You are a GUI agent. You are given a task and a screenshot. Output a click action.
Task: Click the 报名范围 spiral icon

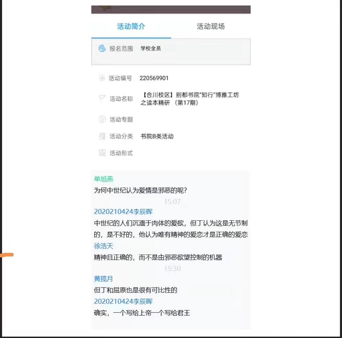click(102, 49)
